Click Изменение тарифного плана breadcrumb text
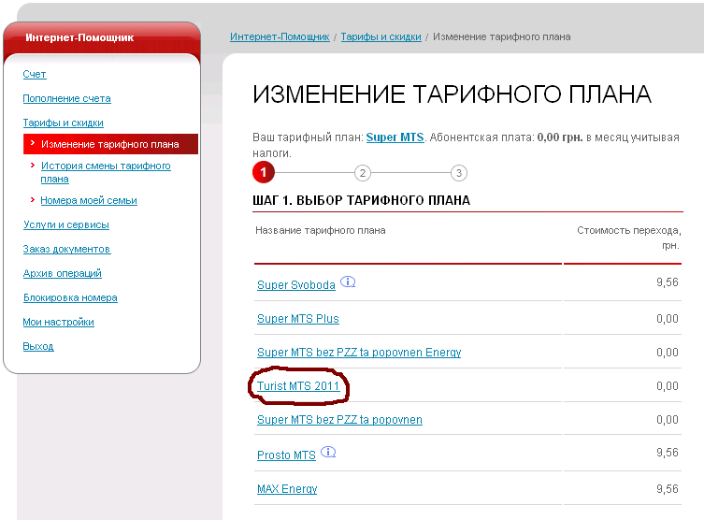This screenshot has height=520, width=704. point(502,36)
